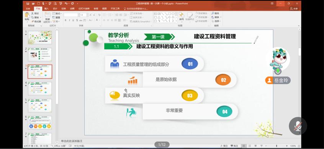Image resolution: width=324 pixels, height=149 pixels.
Task: Select the oval shape in shapes gallery
Action: (x=173, y=14)
